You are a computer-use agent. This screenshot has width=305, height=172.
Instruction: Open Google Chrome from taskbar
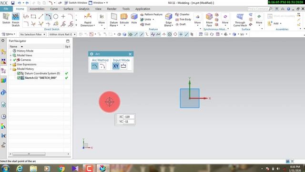(61, 168)
